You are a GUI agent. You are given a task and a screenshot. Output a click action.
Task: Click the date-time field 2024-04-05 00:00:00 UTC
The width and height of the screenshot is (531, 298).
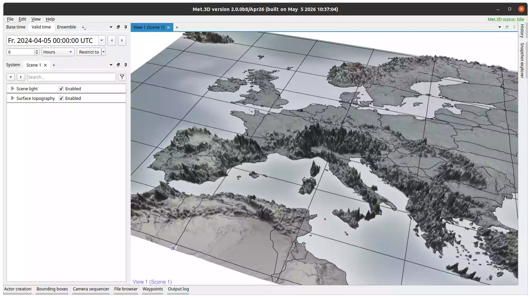[53, 41]
